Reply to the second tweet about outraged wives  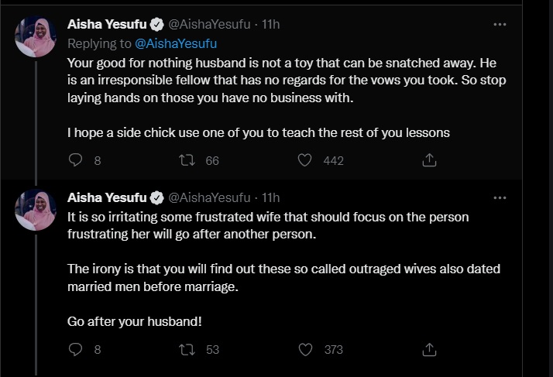click(x=76, y=349)
